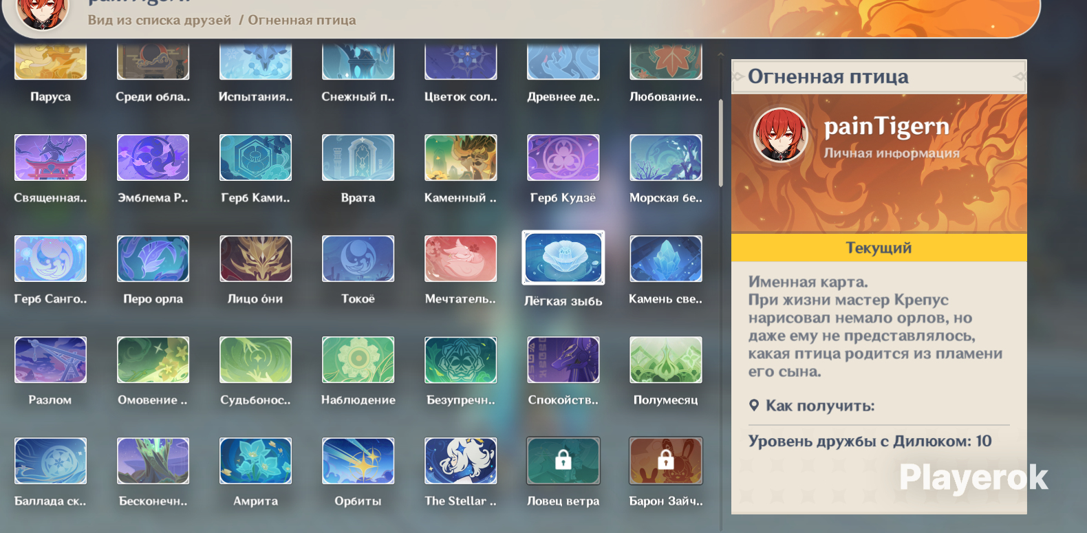1087x533 pixels.
Task: Click the locked Барон Зайч.. namecard
Action: coord(666,461)
